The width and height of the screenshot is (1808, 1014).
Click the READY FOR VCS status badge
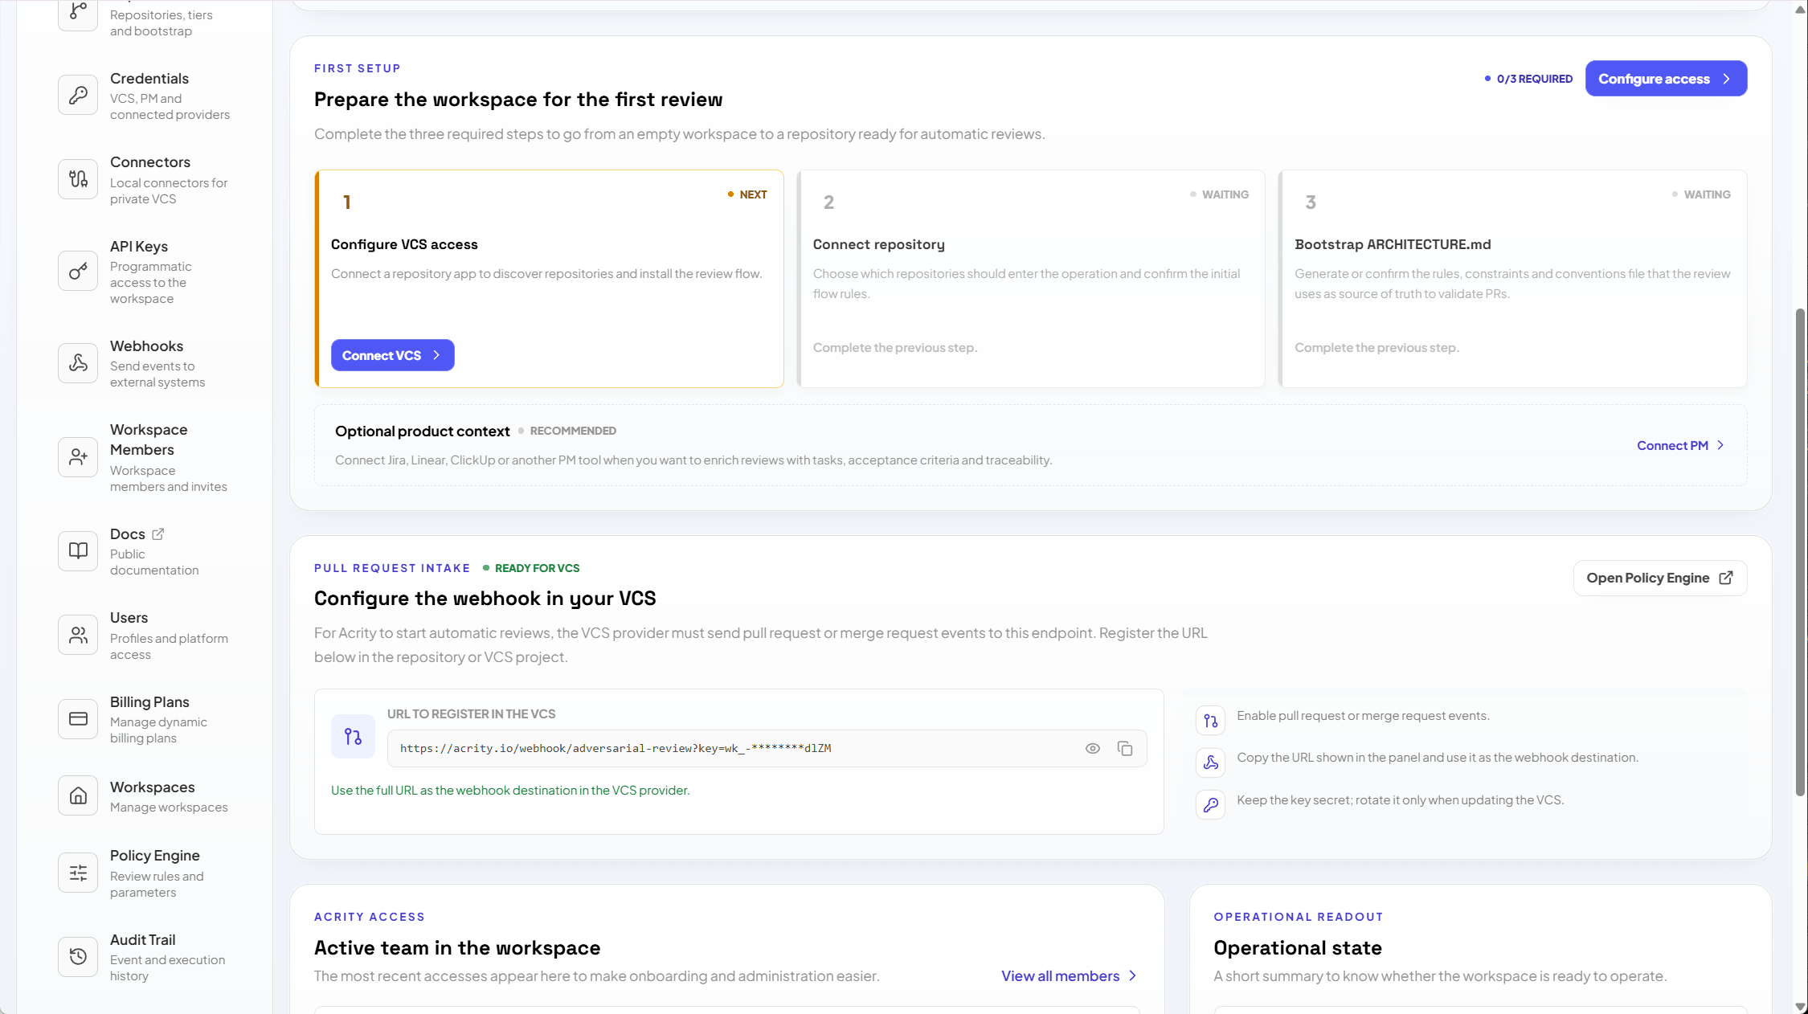[531, 568]
